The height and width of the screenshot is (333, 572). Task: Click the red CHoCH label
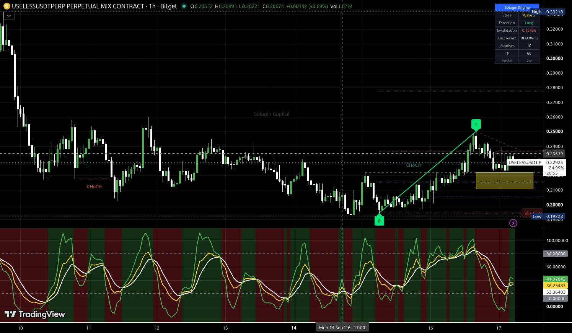point(95,187)
